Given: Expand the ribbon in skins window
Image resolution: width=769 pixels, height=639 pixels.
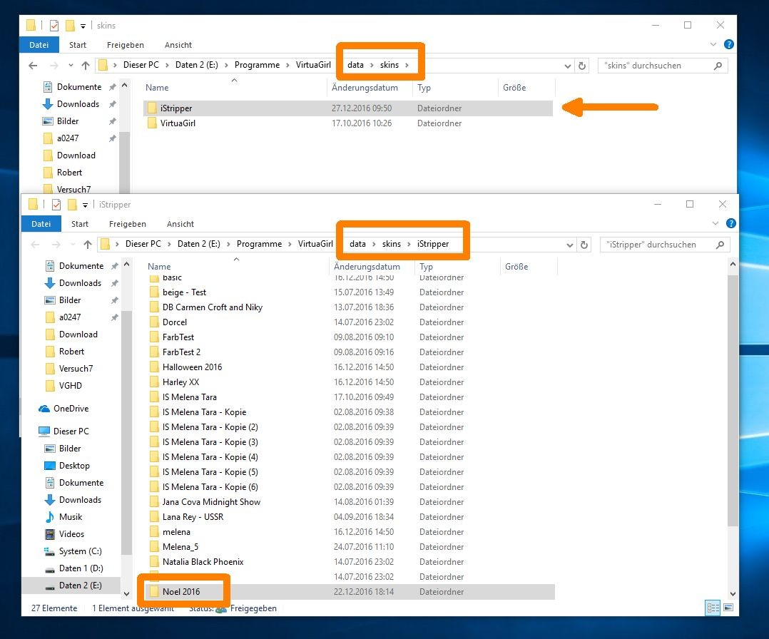Looking at the screenshot, I should click(713, 44).
